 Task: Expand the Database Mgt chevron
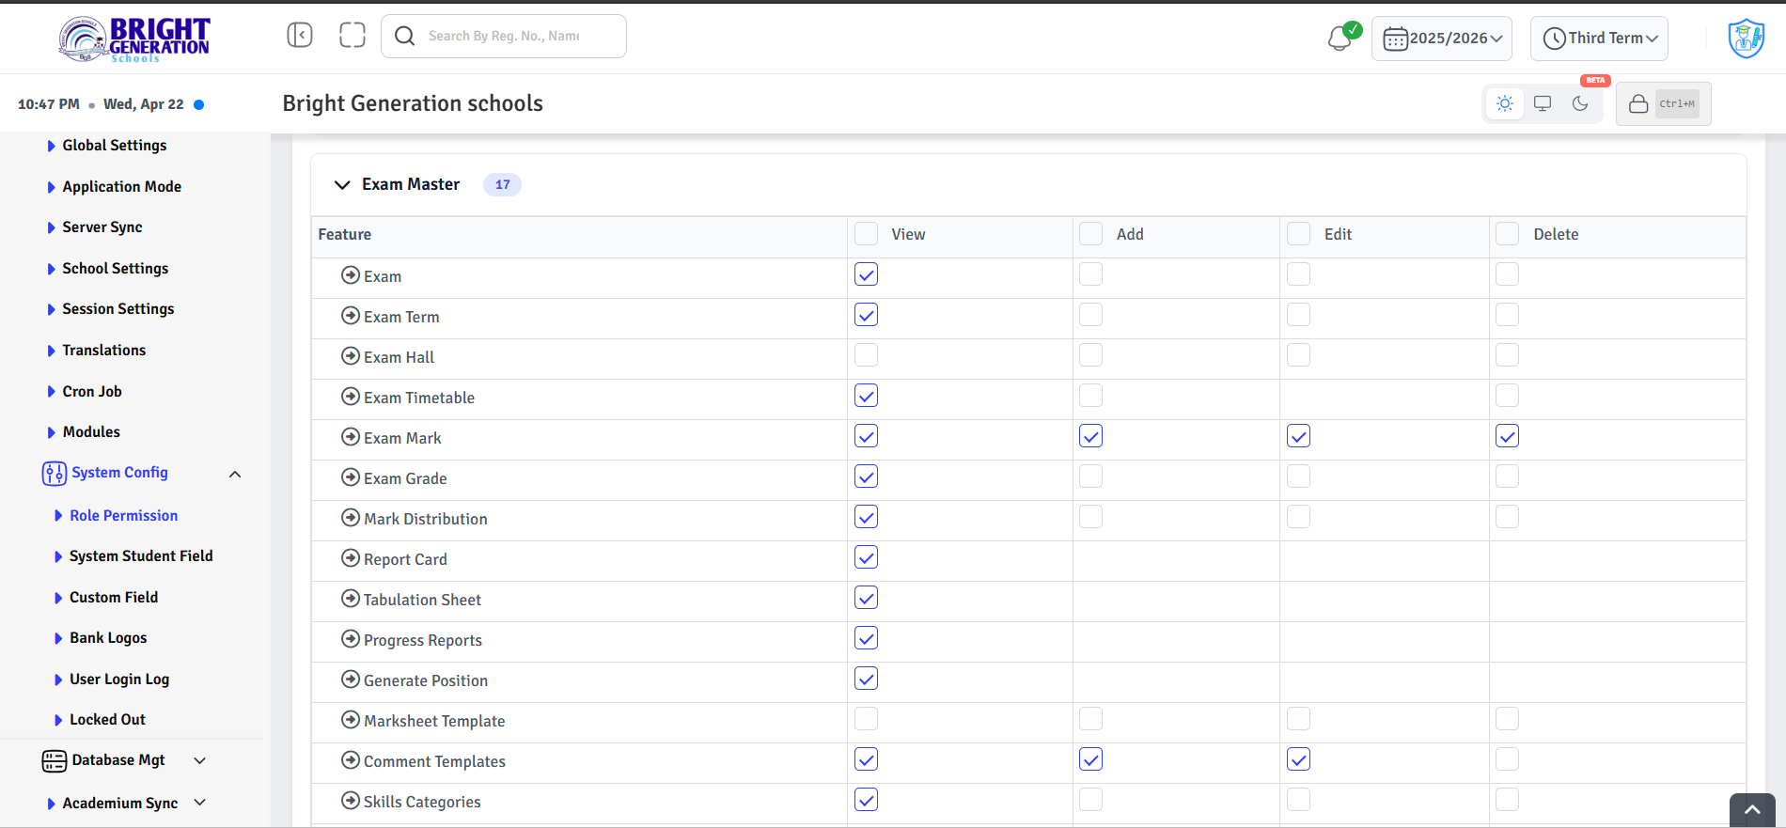click(199, 760)
